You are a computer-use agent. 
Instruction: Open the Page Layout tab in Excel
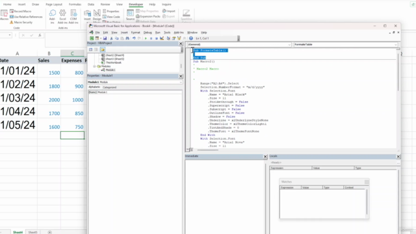click(x=54, y=5)
